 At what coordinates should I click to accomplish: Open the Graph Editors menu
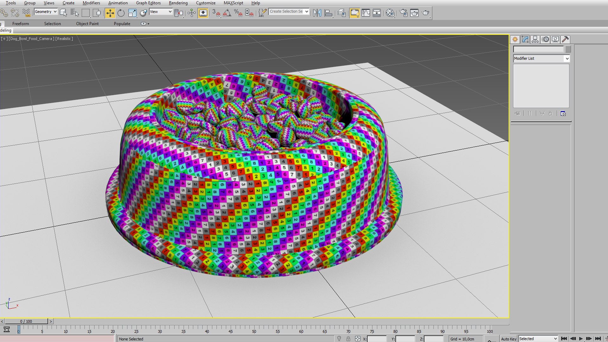click(x=148, y=3)
